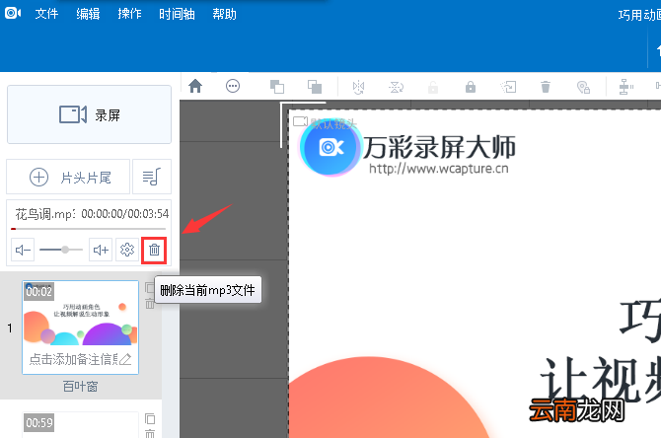Image resolution: width=661 pixels, height=438 pixels.
Task: Copy scene 1 with the duplicate icon
Action: pos(150,288)
